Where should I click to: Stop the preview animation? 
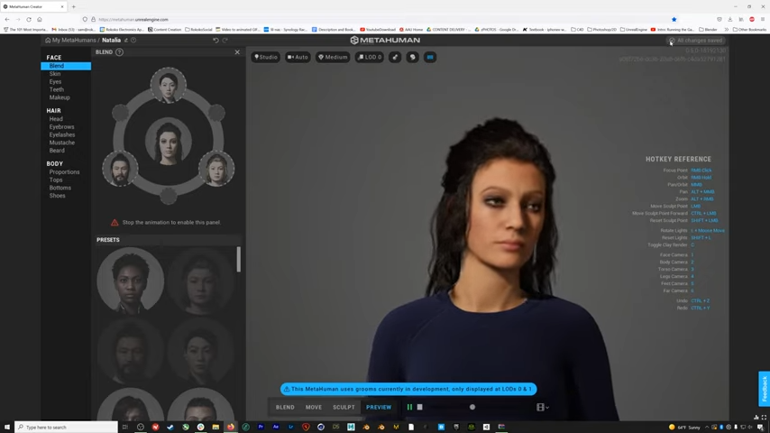[x=420, y=407]
